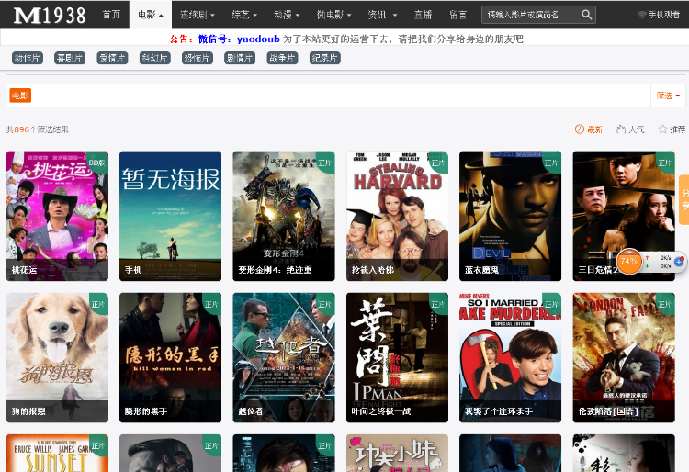
Task: Sort results by 人气 popularity
Action: pyautogui.click(x=630, y=129)
